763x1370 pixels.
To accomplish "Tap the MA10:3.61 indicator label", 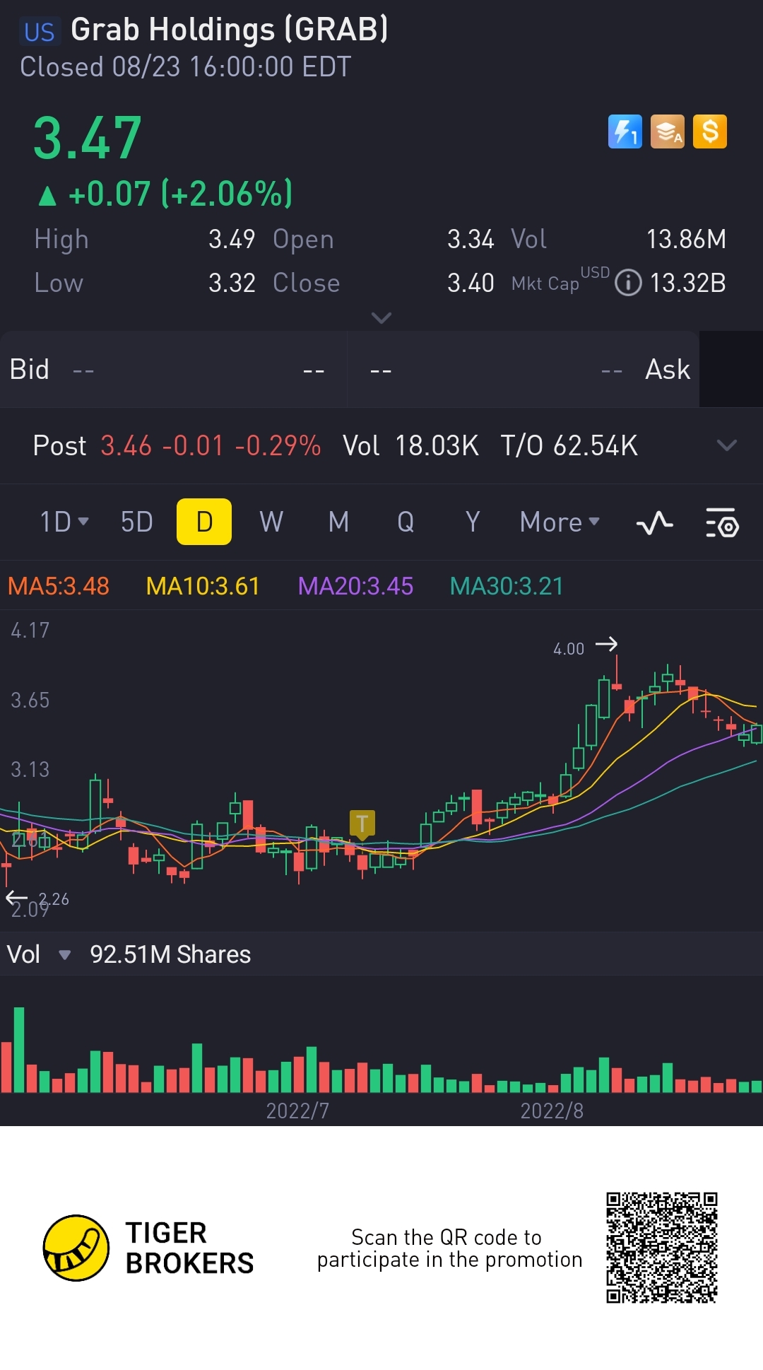I will 203,586.
